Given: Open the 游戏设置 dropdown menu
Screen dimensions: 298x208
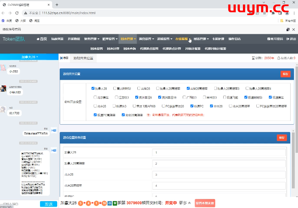Looking at the screenshot, I should [x=164, y=39].
